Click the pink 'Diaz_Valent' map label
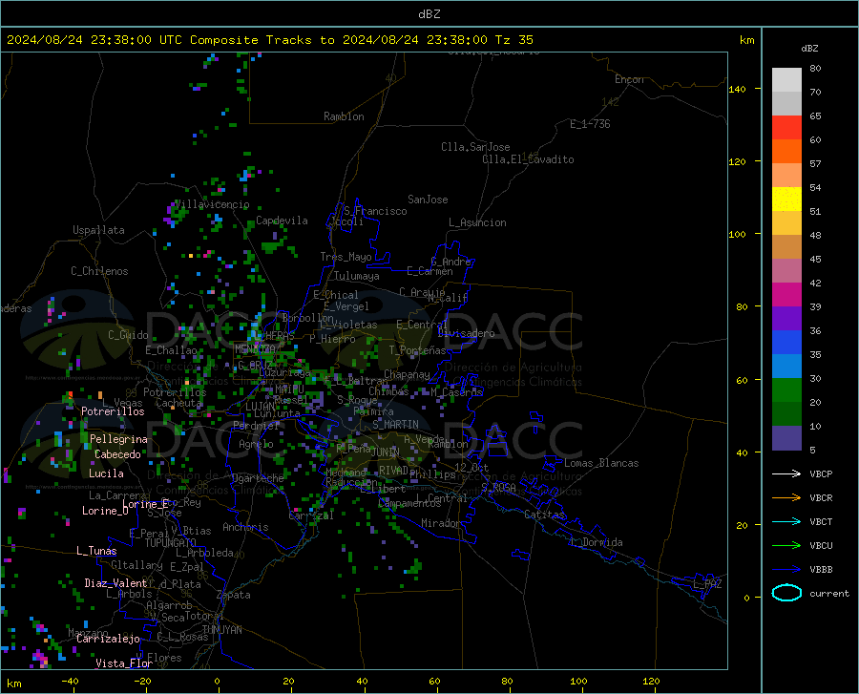The image size is (859, 694). (115, 583)
